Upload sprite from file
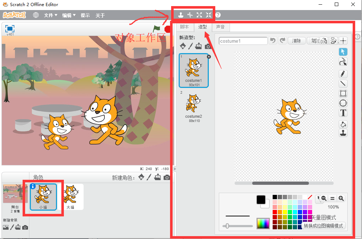 [158, 177]
